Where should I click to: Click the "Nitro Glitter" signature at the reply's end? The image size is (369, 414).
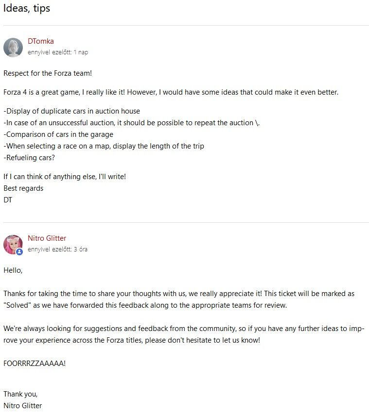pos(23,406)
